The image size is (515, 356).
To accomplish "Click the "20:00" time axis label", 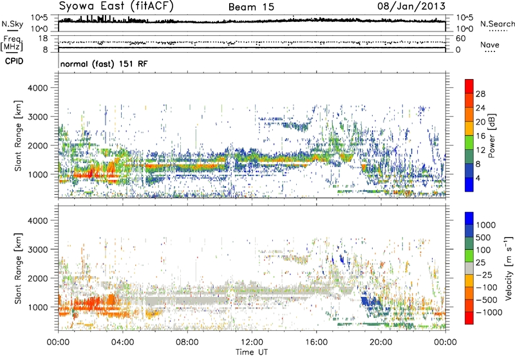I will coord(381,343).
